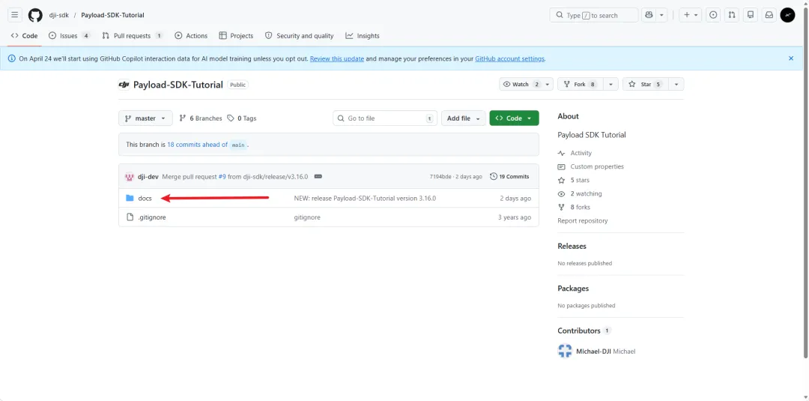The width and height of the screenshot is (809, 401).
Task: Click the dji-dev avatar icon
Action: click(x=130, y=176)
